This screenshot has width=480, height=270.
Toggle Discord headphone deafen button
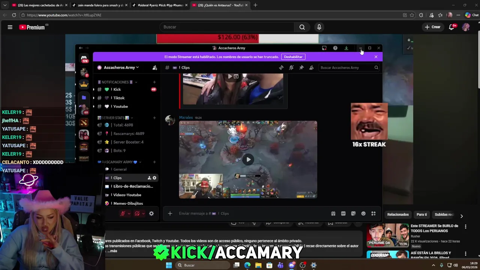137,213
